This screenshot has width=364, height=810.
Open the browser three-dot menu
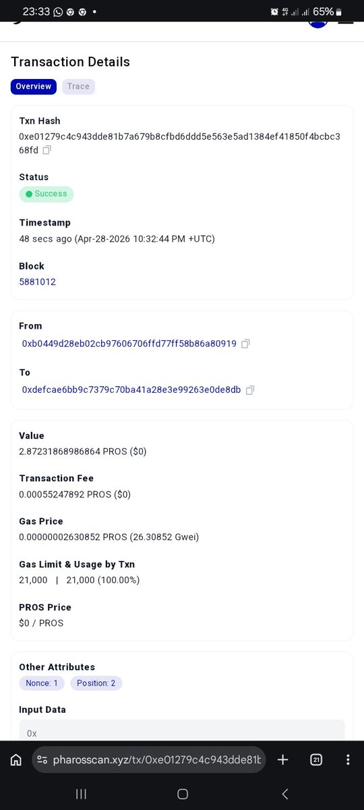click(348, 759)
